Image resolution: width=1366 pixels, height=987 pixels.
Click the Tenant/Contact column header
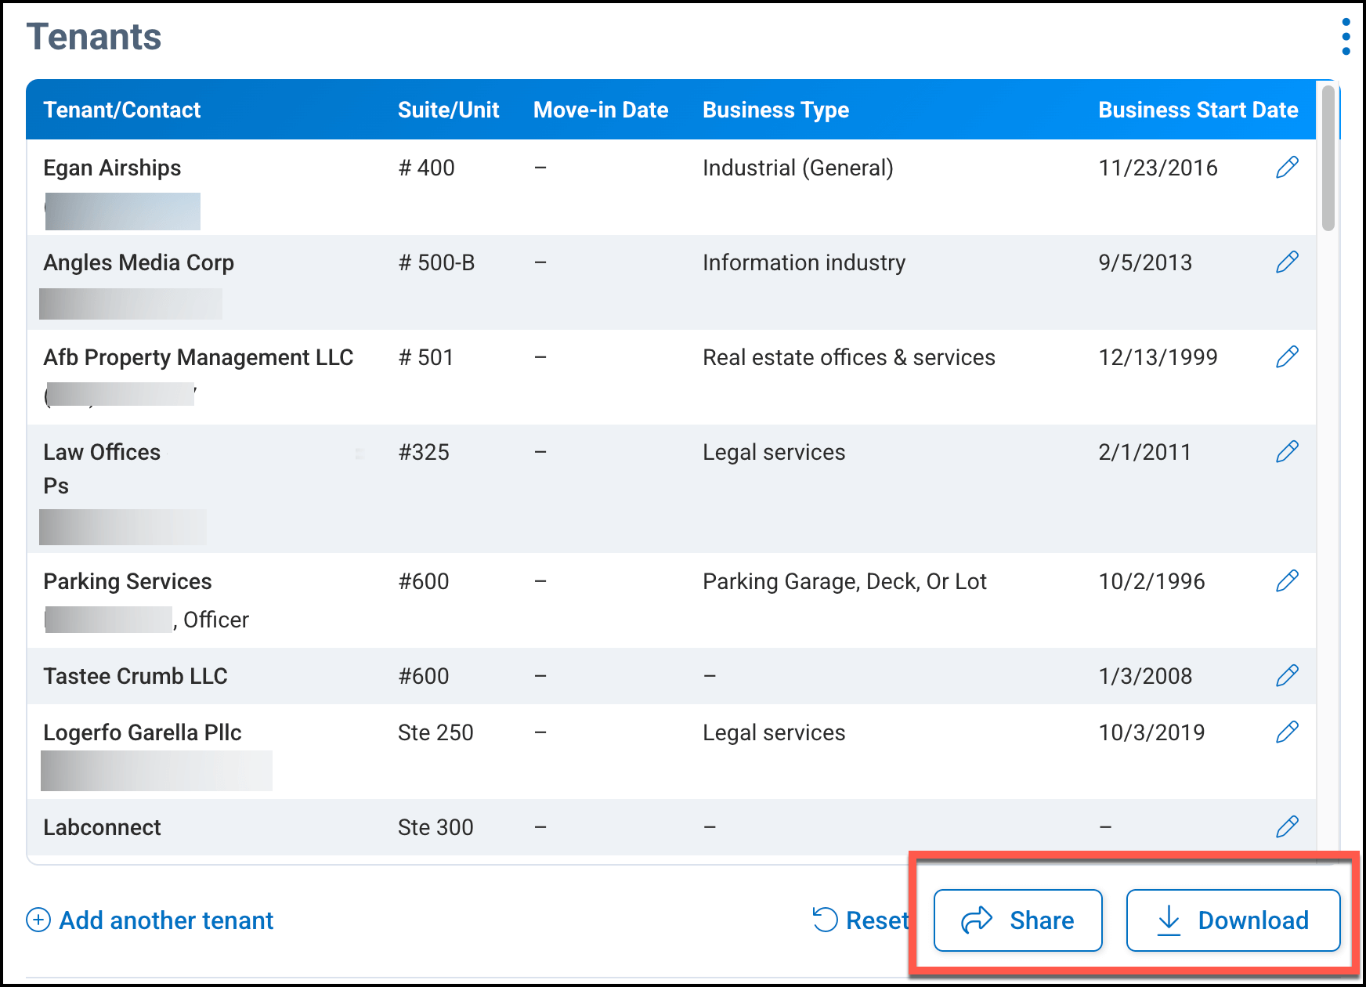coord(122,110)
